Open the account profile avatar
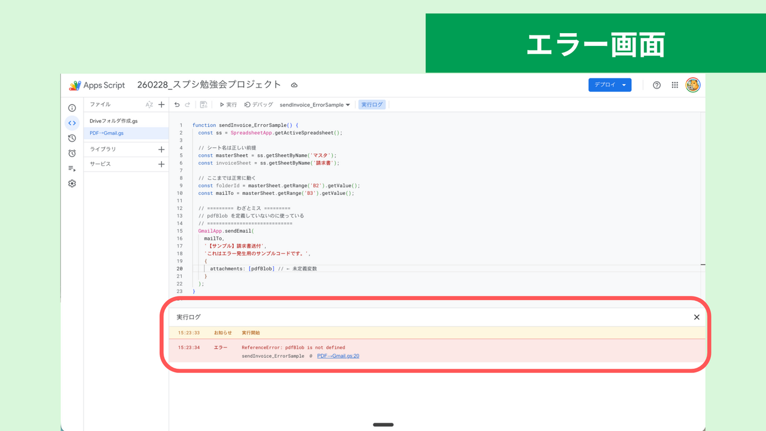 pyautogui.click(x=693, y=85)
